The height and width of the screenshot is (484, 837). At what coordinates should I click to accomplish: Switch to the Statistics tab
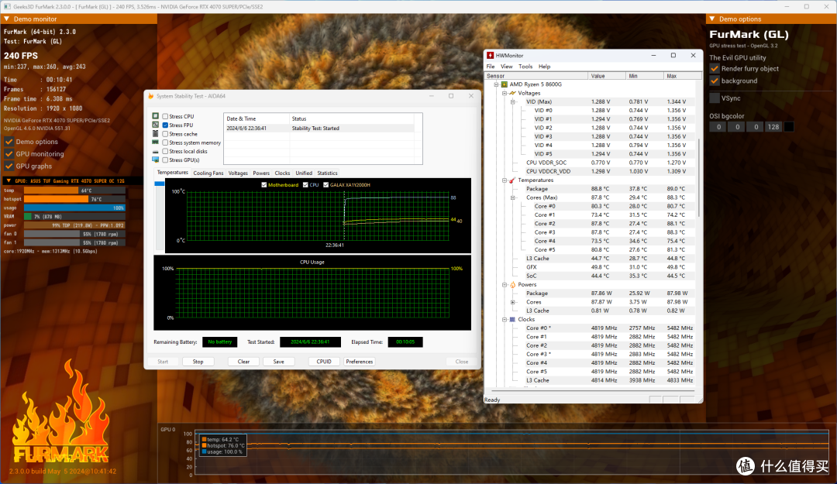point(327,173)
